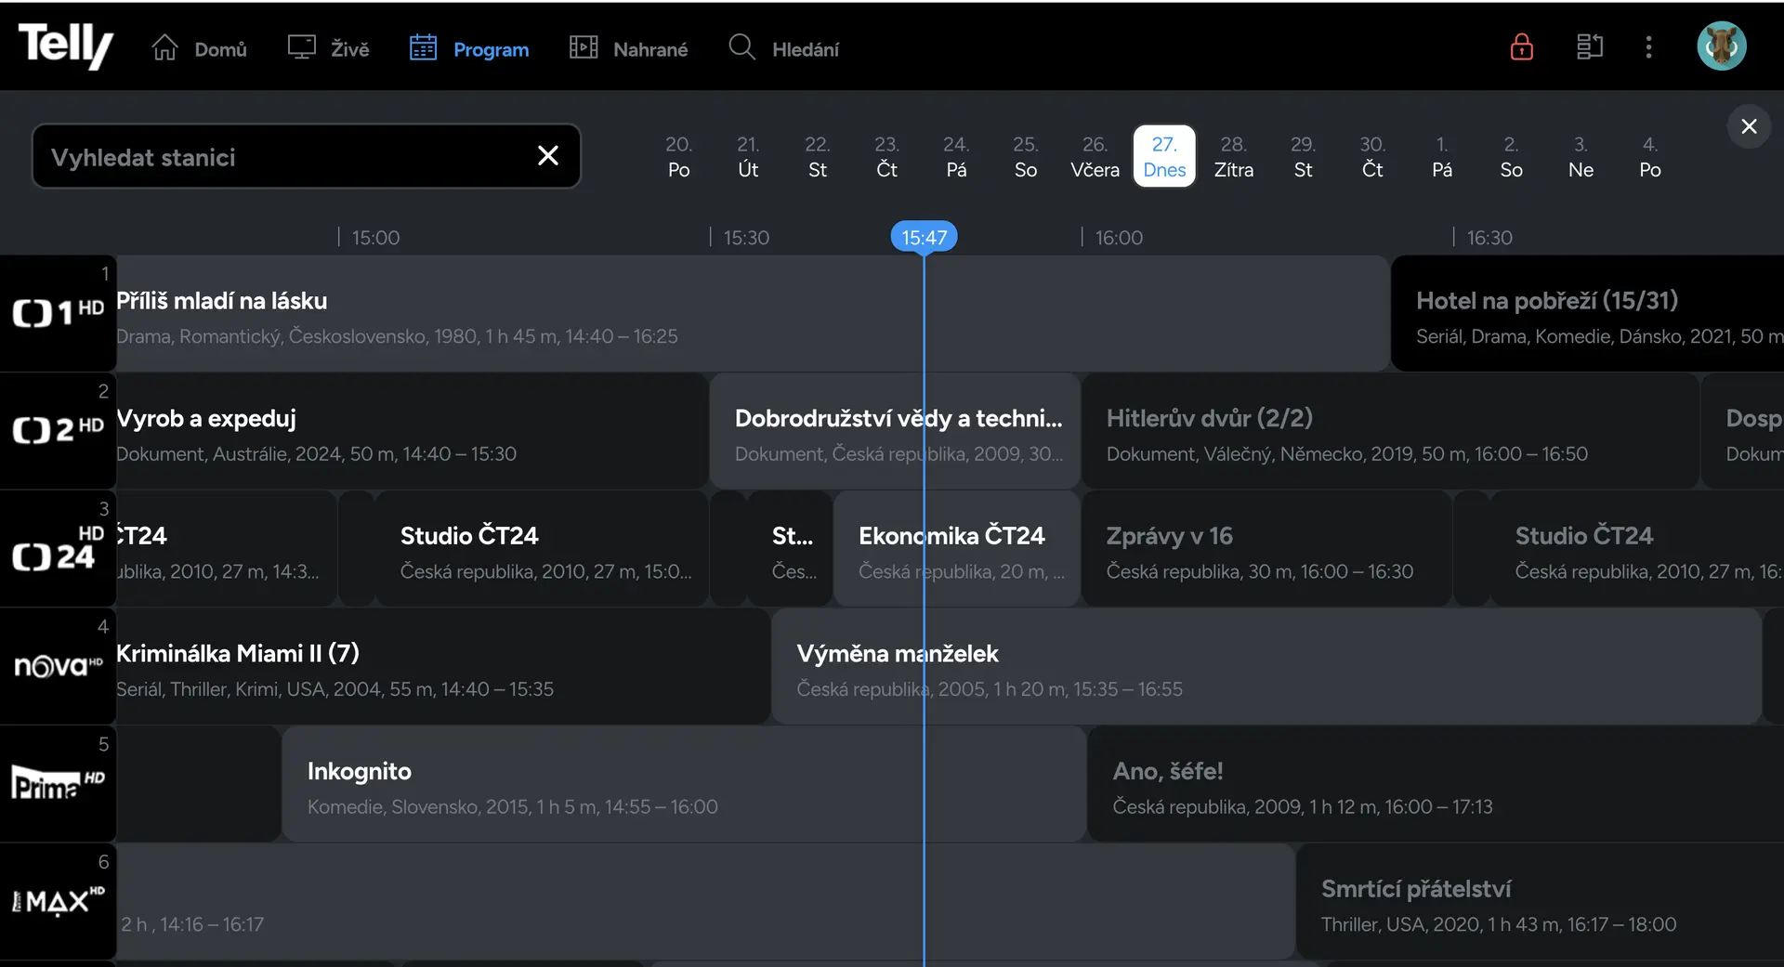The height and width of the screenshot is (967, 1784).
Task: Click the 15:30 time label
Action: pyautogui.click(x=746, y=238)
